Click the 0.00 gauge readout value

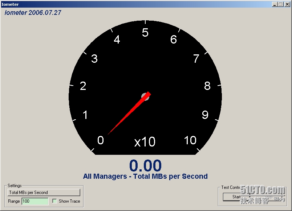coord(145,165)
